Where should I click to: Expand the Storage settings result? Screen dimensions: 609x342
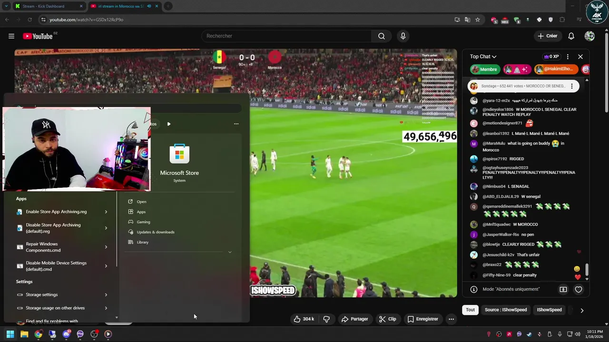[x=106, y=294]
